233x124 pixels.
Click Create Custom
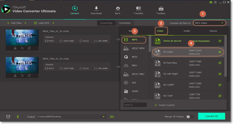pos(165,105)
